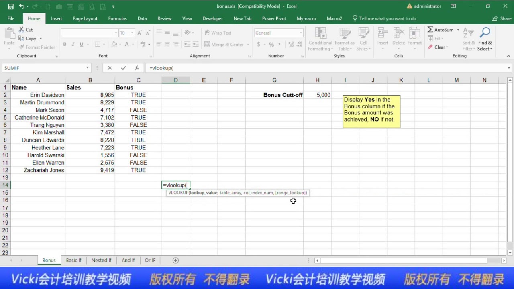
Task: Open Sort & Filter menu
Action: tap(469, 39)
